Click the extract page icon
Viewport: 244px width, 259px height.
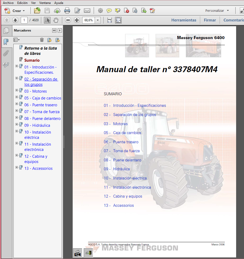click(144, 10)
